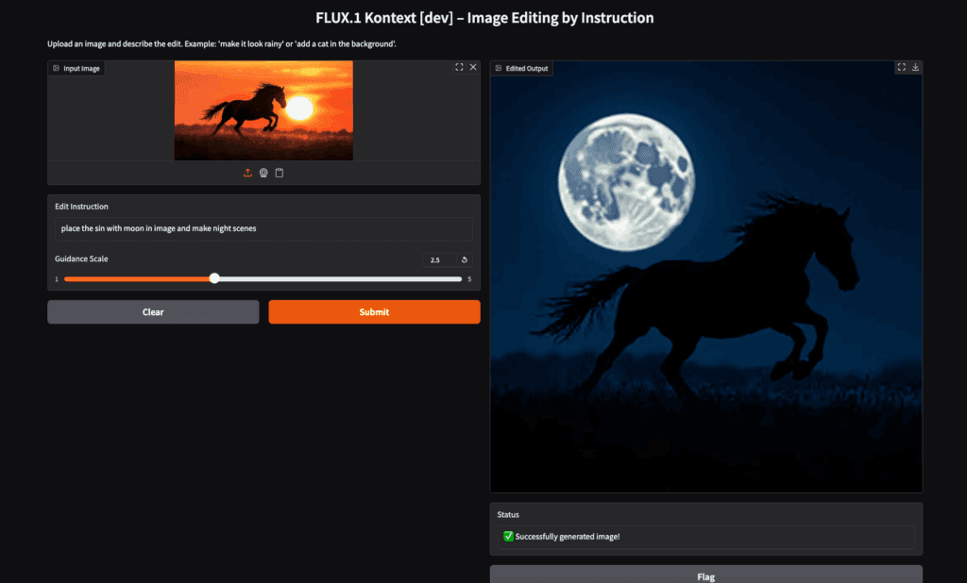The height and width of the screenshot is (583, 967).
Task: Click the status message 'Successfully generated image!'
Action: click(568, 537)
